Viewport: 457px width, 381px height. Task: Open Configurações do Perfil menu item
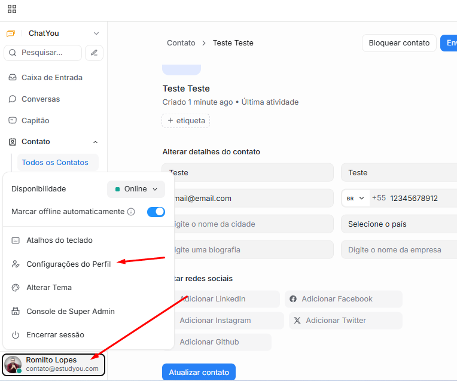click(68, 264)
